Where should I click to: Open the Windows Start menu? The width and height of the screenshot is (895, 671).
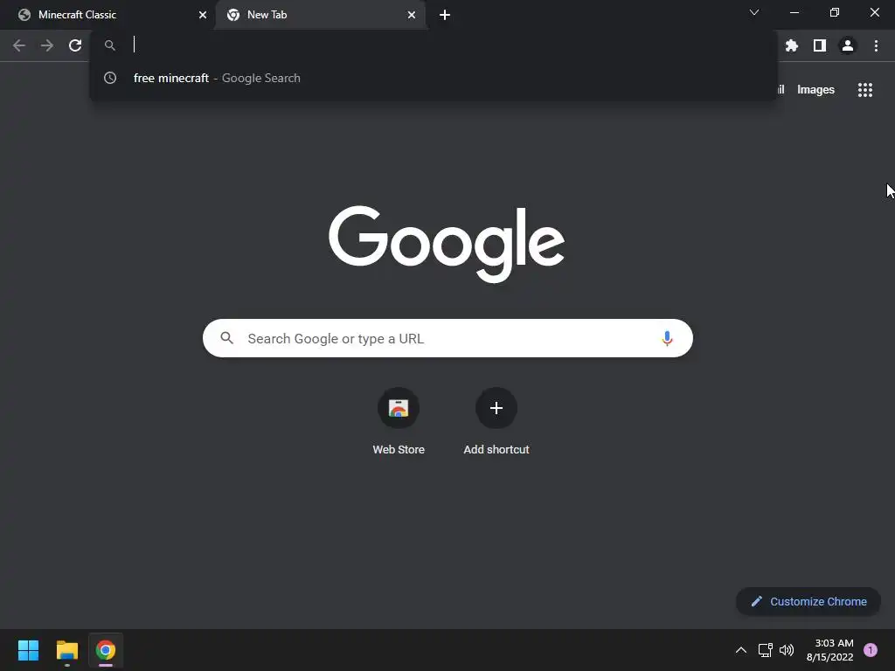pyautogui.click(x=28, y=650)
